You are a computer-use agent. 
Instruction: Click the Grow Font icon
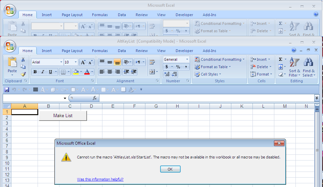(x=83, y=62)
